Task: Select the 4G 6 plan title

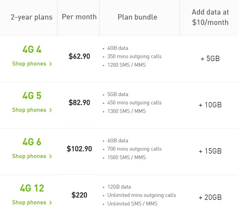Action: pos(32,142)
